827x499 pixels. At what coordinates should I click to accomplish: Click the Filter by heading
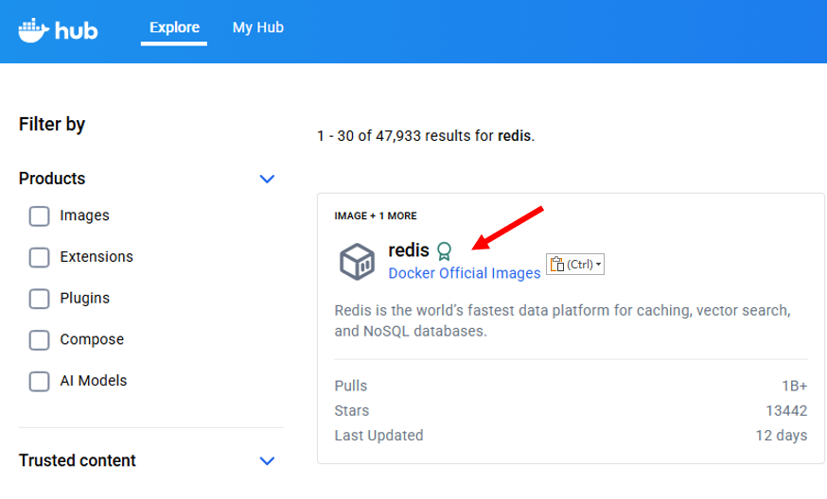coord(52,125)
